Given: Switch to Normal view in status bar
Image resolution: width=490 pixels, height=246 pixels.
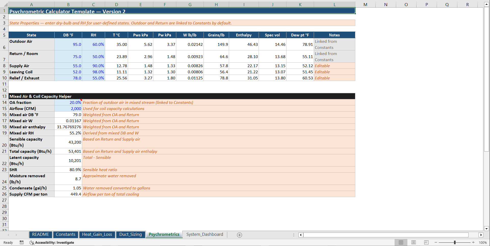Looking at the screenshot, I should click(401, 242).
